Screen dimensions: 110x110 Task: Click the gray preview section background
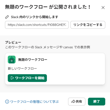point(55,89)
